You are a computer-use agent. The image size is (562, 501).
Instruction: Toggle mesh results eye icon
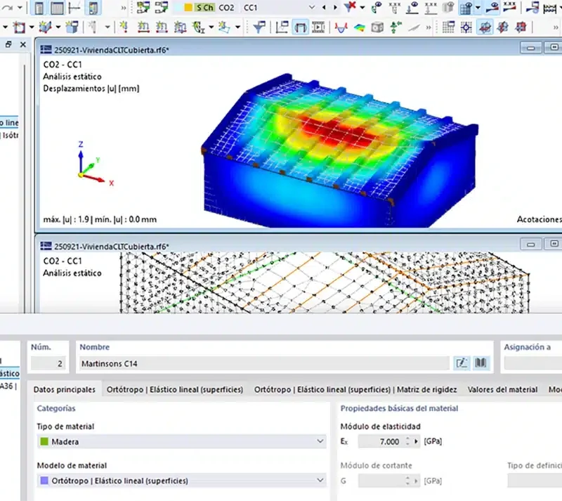466,8
